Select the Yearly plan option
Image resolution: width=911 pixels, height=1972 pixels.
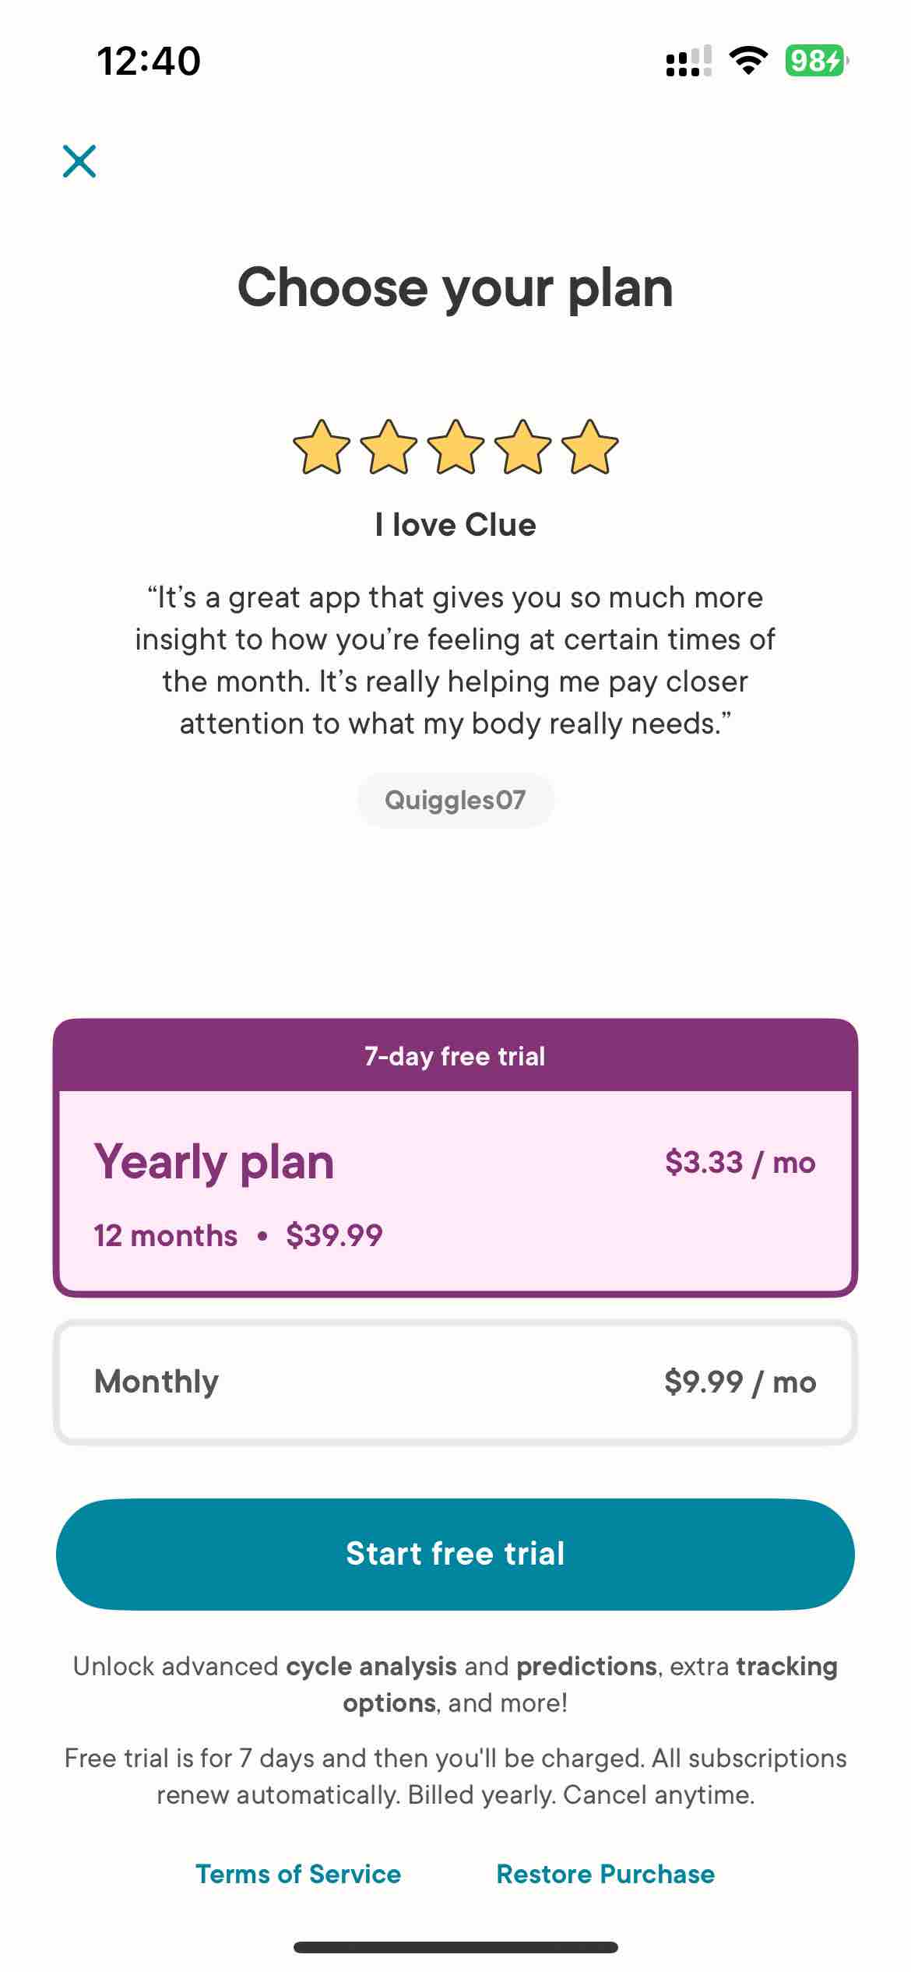click(455, 1192)
